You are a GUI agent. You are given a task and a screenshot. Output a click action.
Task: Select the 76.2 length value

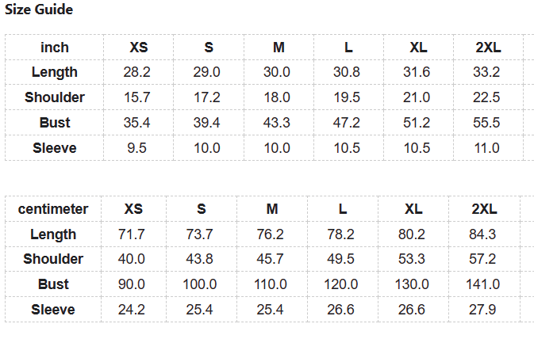(x=272, y=234)
